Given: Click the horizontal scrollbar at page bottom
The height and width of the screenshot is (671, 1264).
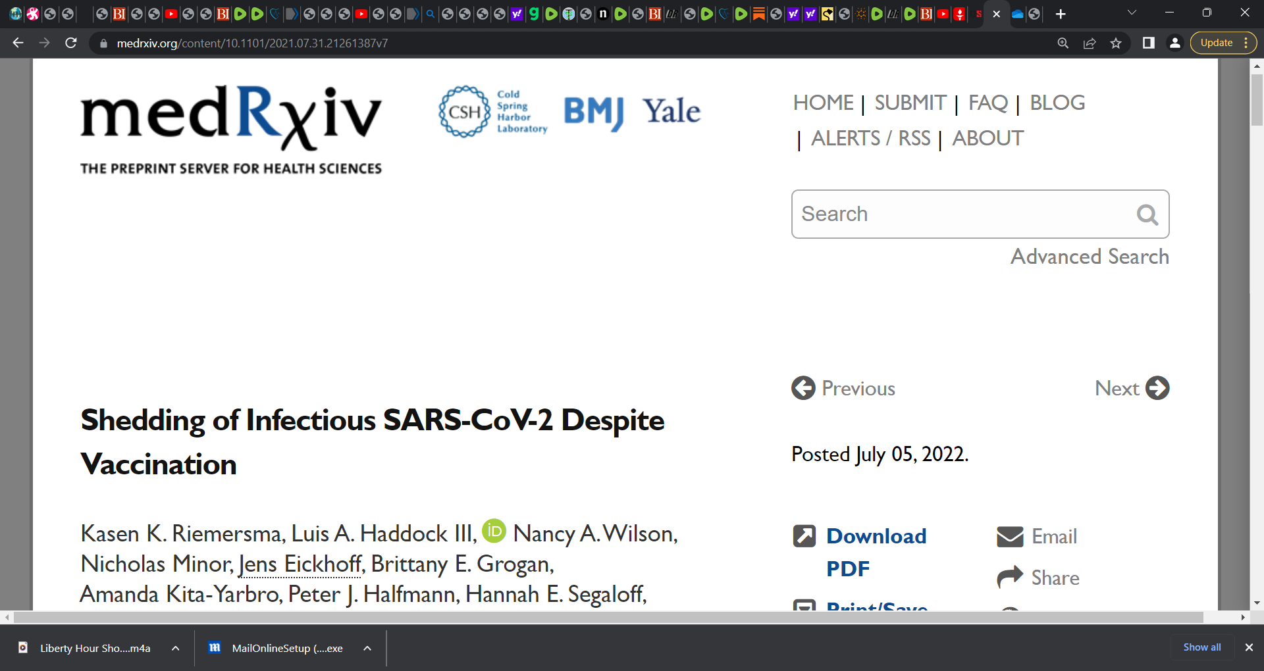Looking at the screenshot, I should coord(608,617).
